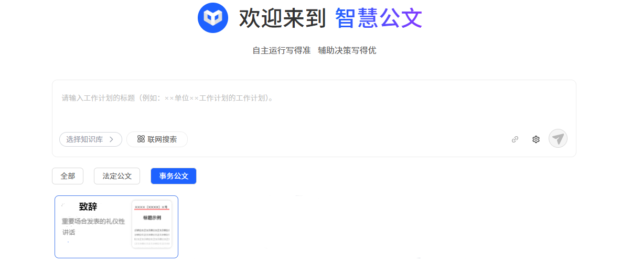The height and width of the screenshot is (263, 621).
Task: Click the document preview thumbnail in 致辞 card
Action: (x=152, y=224)
